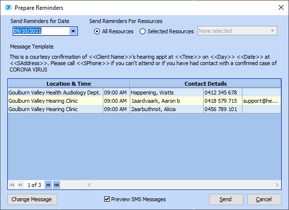
Task: Click the 1 of 3 record counter
Action: (x=34, y=185)
